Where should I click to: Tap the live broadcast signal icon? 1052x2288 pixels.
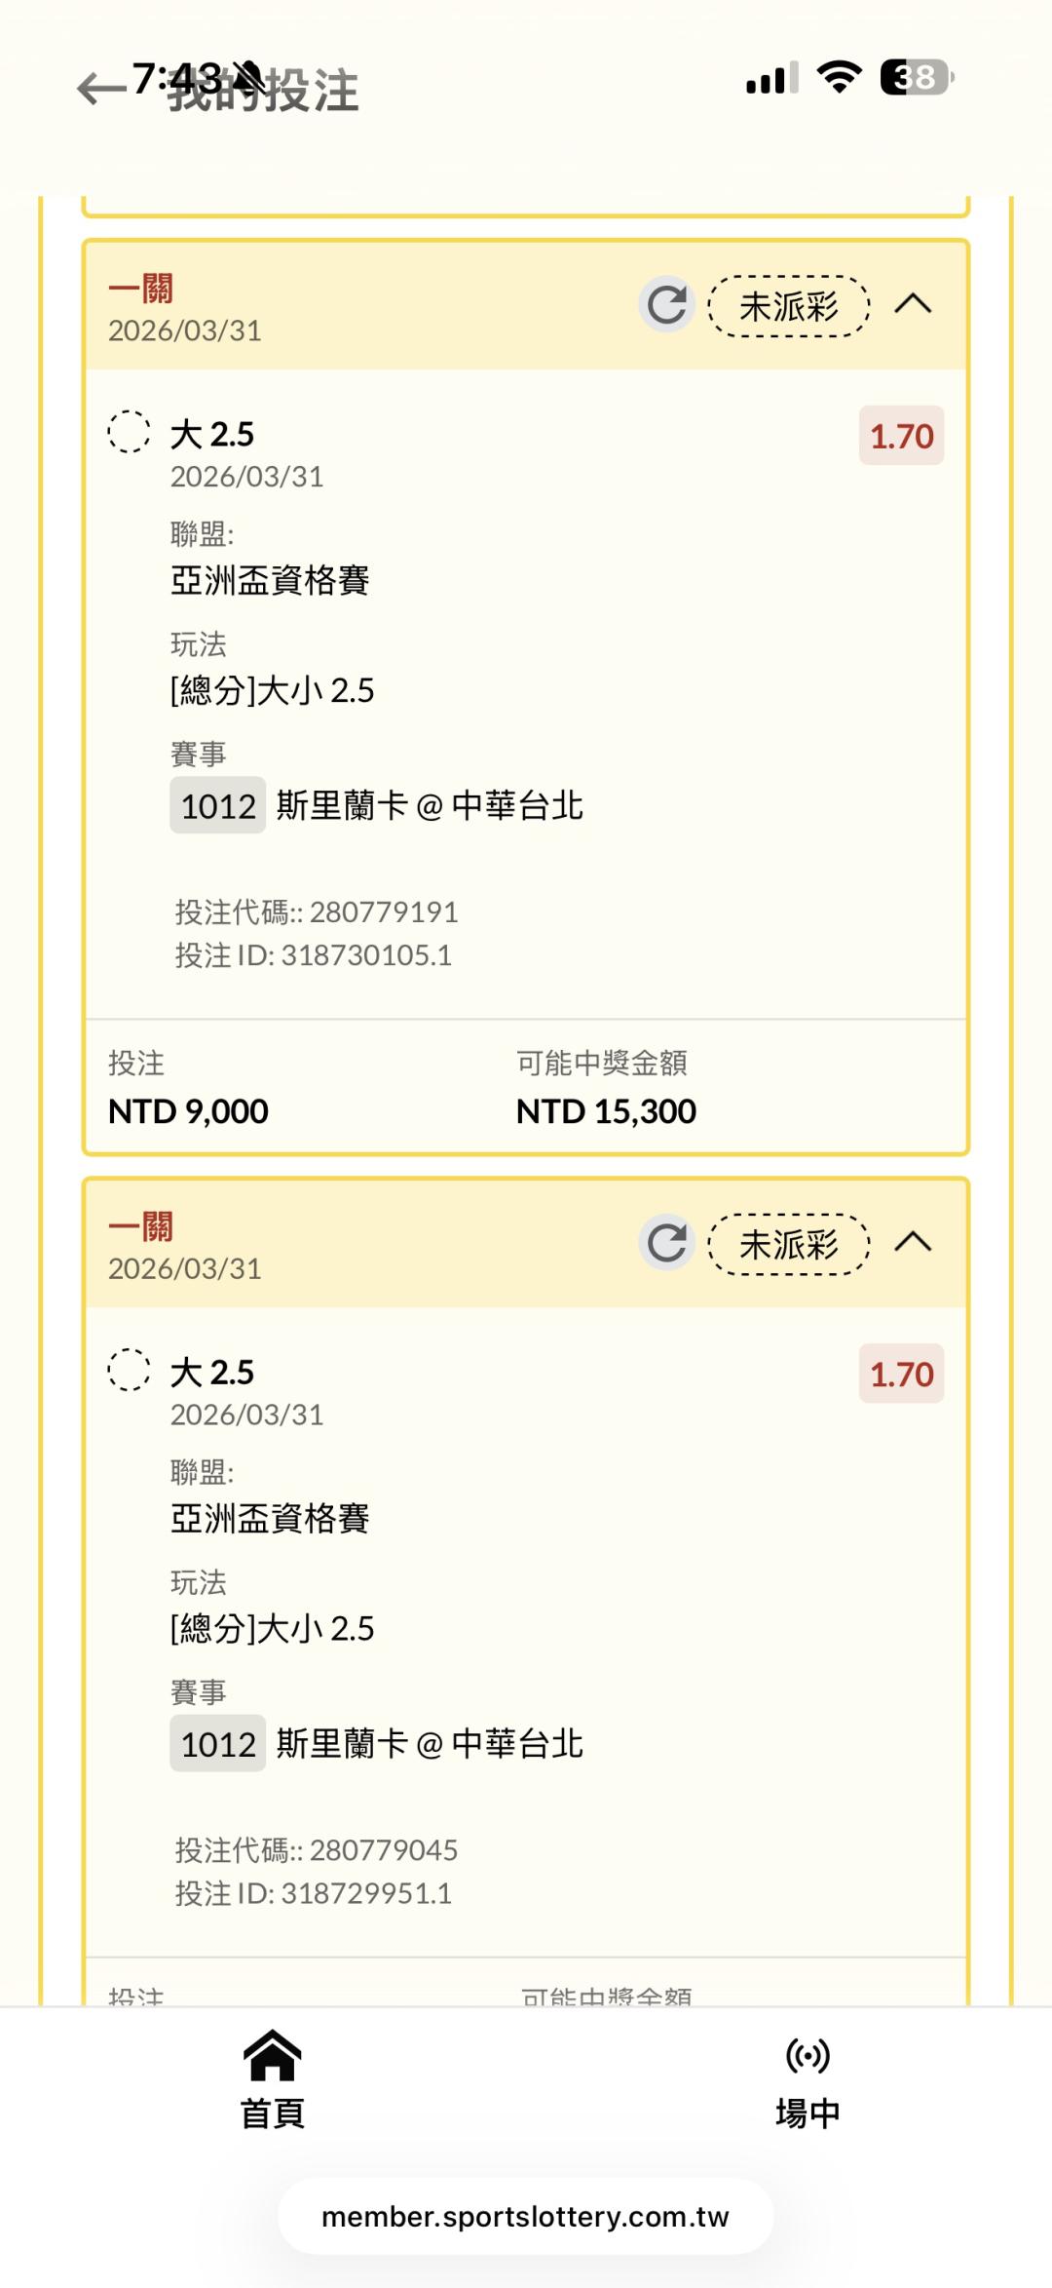(x=808, y=2055)
